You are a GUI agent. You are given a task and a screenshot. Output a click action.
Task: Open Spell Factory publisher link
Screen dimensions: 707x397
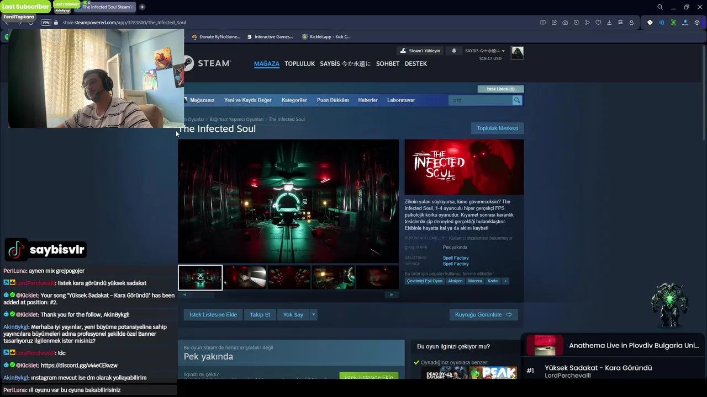(456, 264)
